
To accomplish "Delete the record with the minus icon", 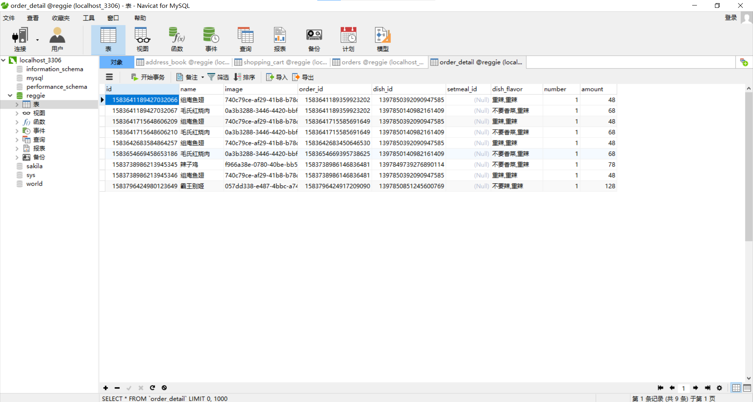I will [x=117, y=388].
